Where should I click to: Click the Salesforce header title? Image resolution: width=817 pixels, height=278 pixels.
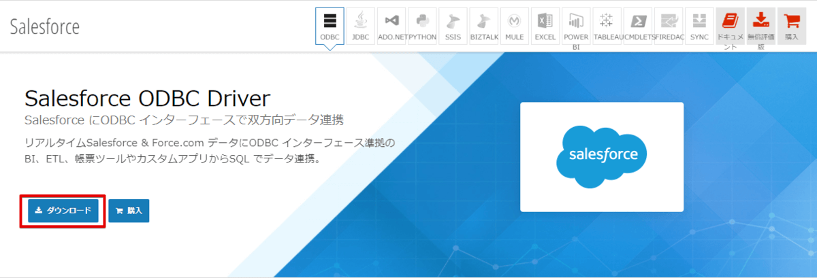click(x=45, y=27)
